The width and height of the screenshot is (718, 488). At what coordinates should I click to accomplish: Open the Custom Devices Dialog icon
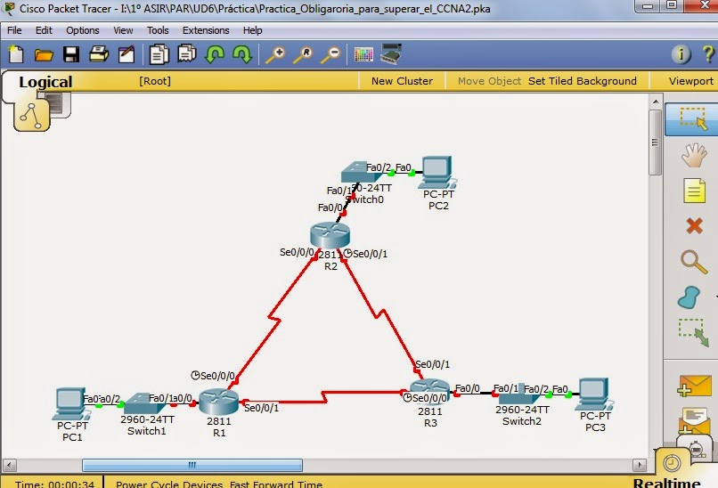click(x=391, y=54)
